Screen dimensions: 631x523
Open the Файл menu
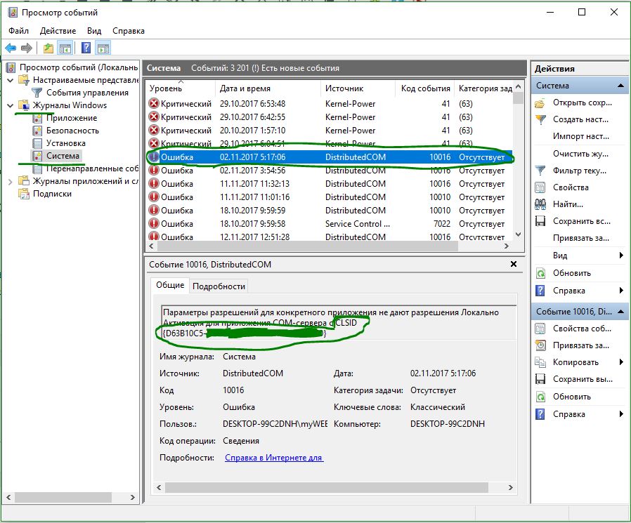pos(18,31)
